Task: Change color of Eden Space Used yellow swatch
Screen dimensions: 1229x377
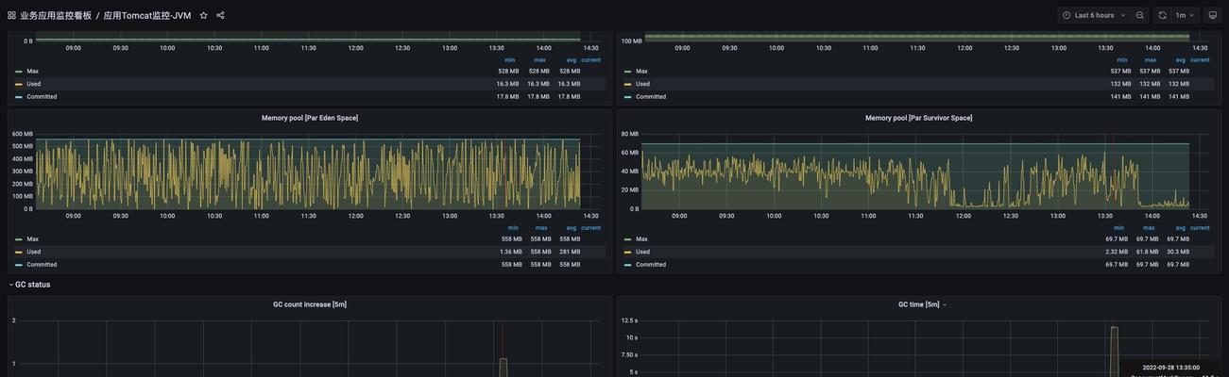Action: [19, 252]
